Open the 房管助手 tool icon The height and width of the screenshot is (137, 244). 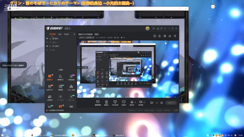60,77
